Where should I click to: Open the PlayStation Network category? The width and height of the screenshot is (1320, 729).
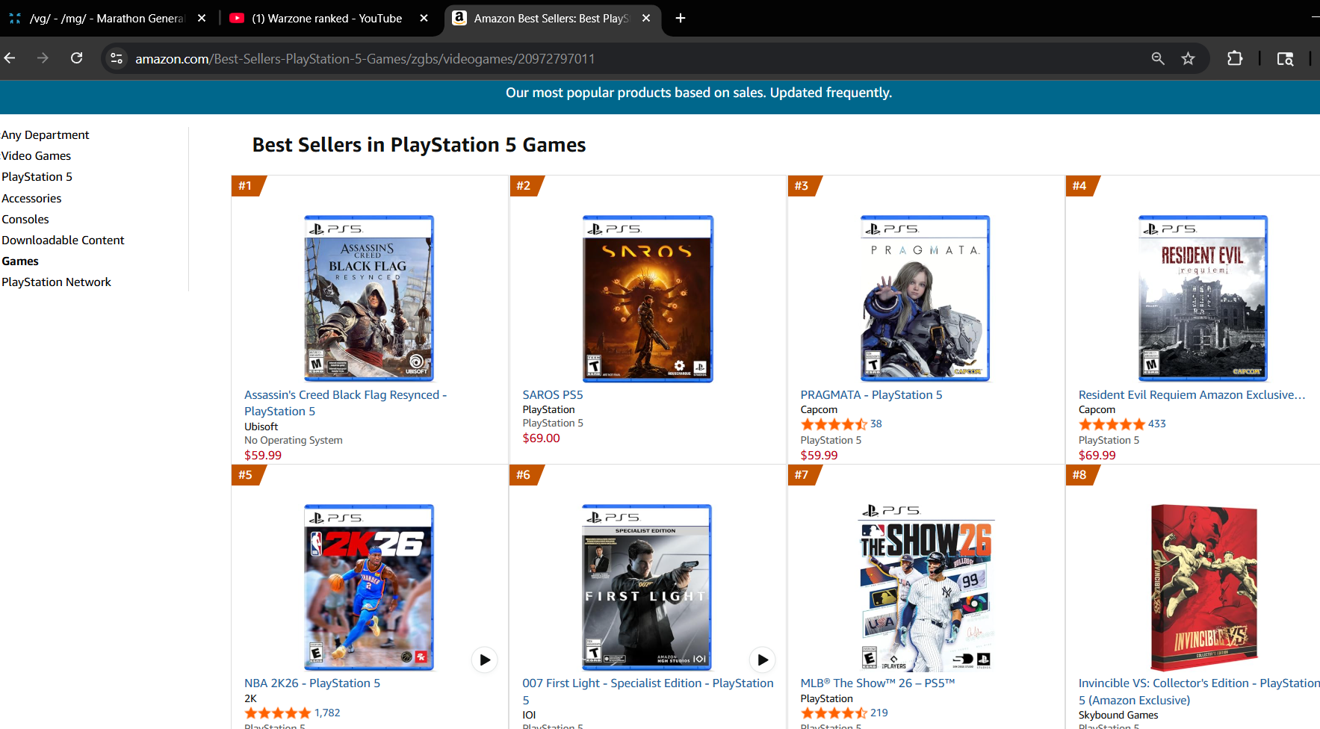click(x=56, y=282)
